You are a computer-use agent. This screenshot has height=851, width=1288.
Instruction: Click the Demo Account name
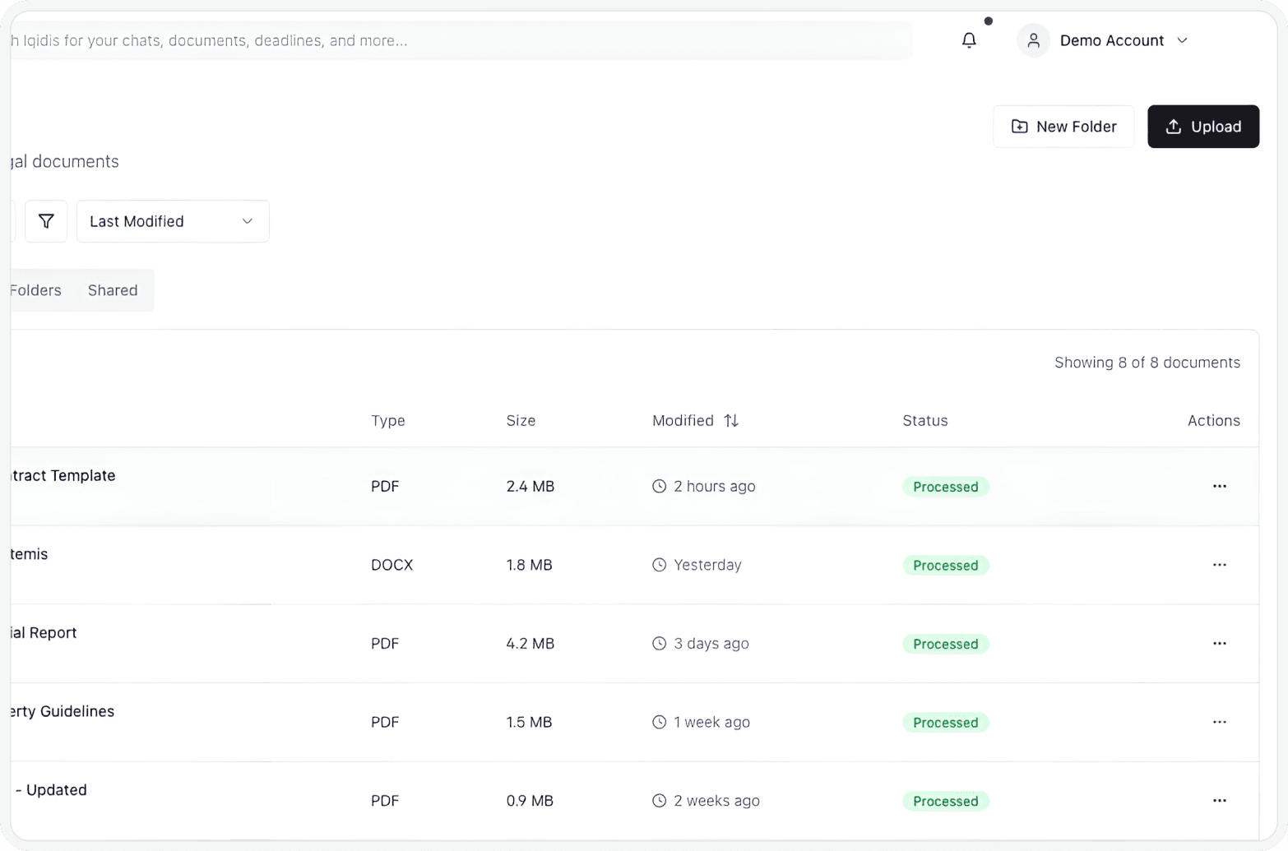[1112, 40]
